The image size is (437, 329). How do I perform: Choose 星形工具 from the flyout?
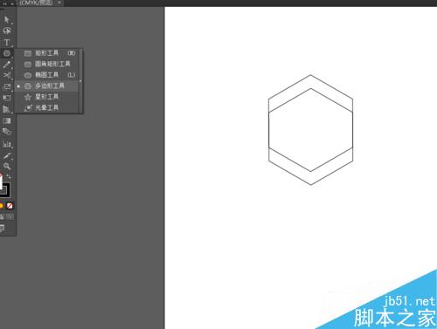(47, 97)
